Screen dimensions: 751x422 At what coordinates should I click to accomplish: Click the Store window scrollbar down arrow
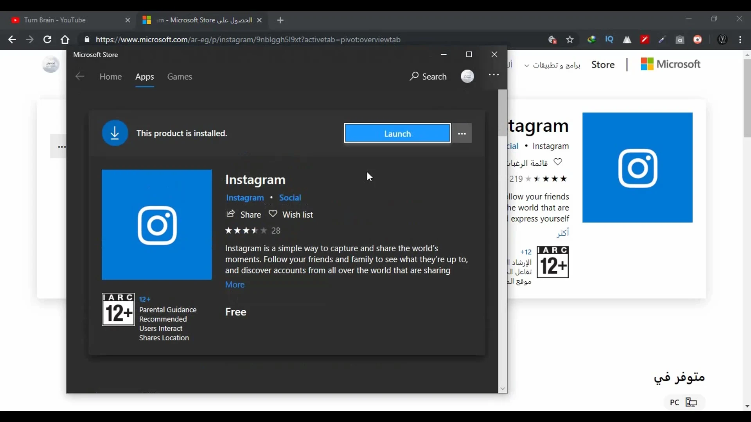(503, 389)
